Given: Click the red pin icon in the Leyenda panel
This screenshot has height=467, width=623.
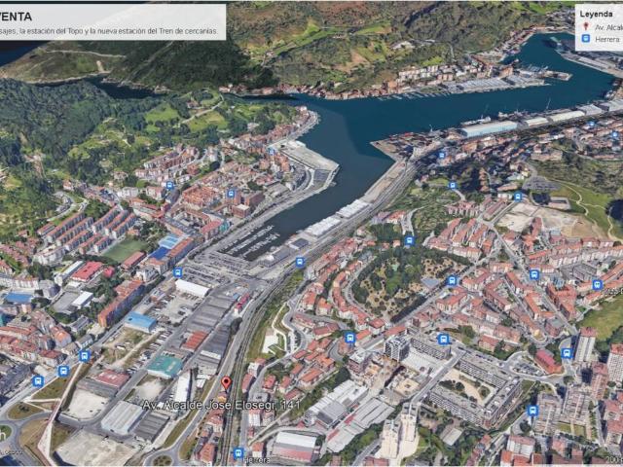Looking at the screenshot, I should pyautogui.click(x=586, y=27).
